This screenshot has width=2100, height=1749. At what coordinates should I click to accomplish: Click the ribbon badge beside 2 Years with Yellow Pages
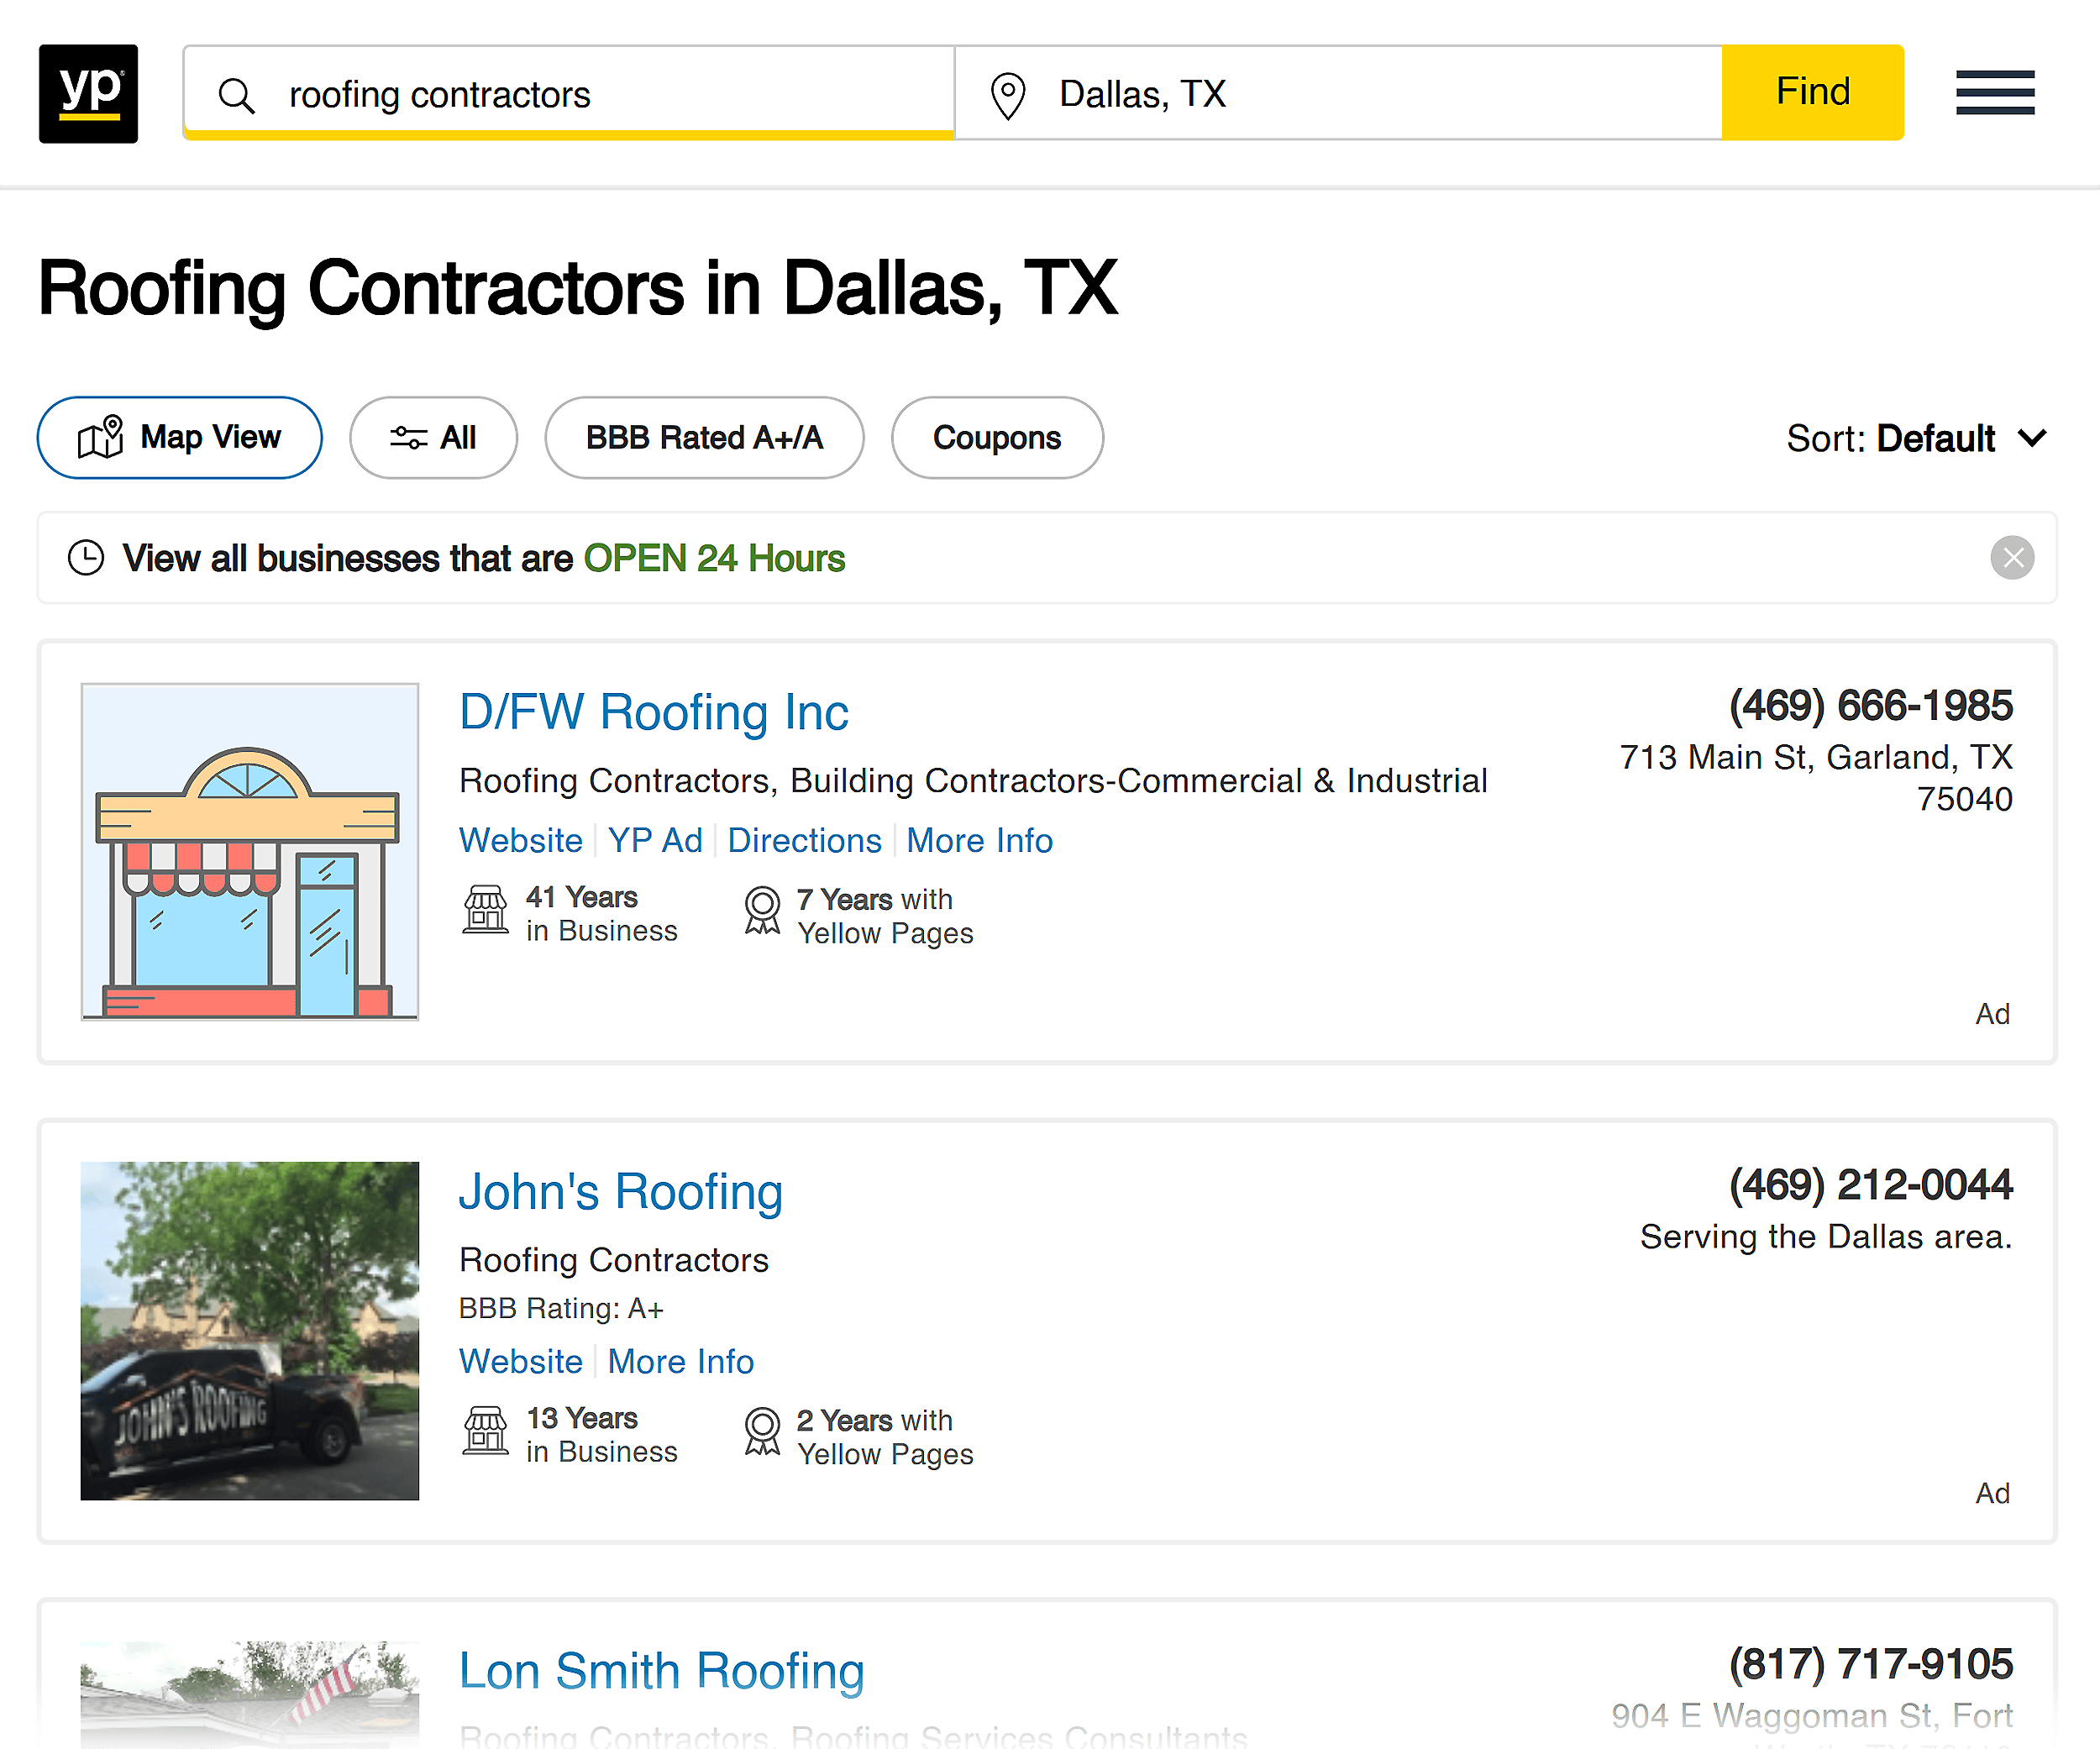[x=763, y=1432]
